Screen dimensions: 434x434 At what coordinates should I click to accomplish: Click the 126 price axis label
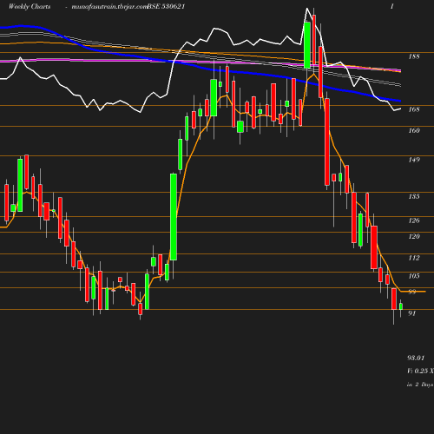[x=414, y=220]
